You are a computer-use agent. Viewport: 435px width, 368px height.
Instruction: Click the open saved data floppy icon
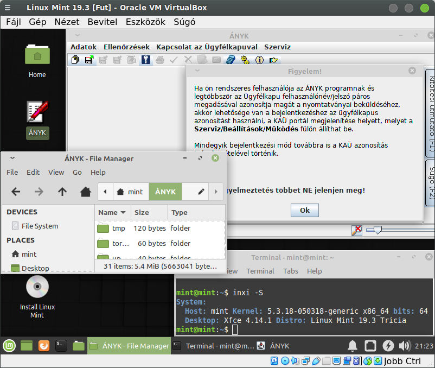(x=89, y=60)
